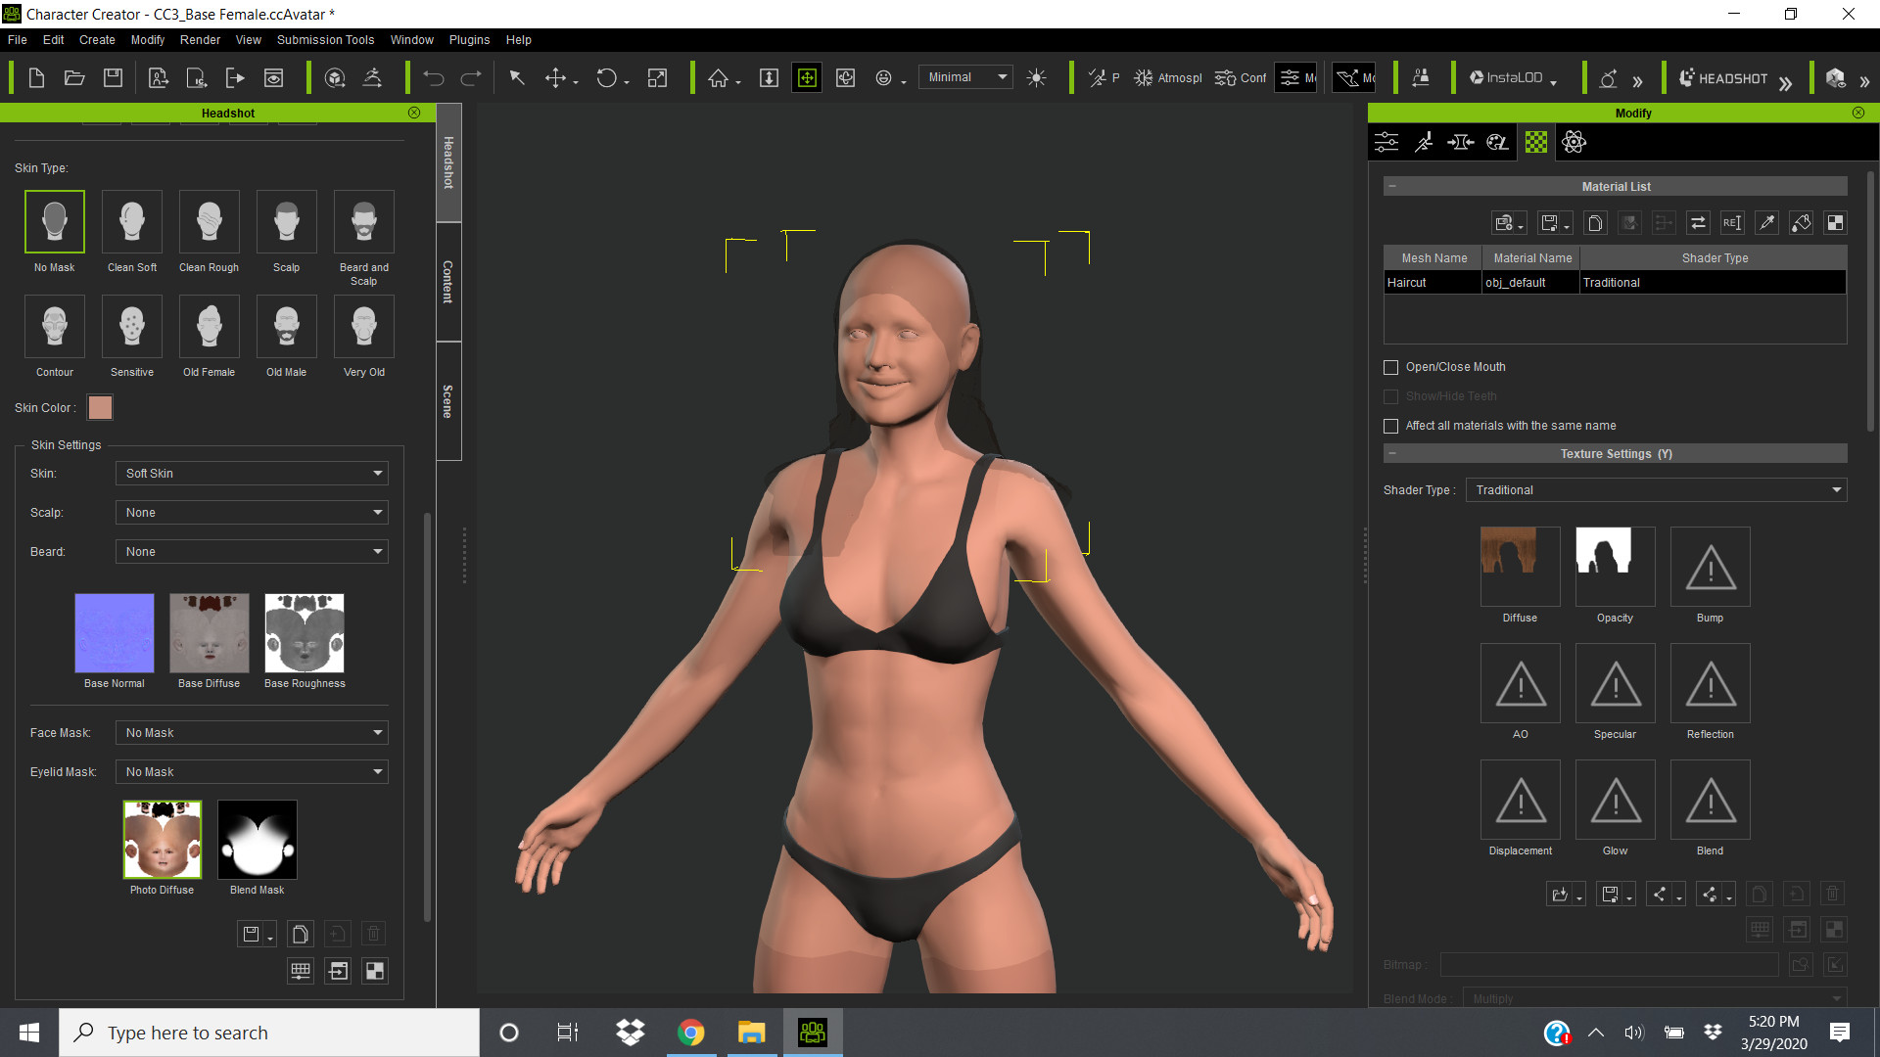Open the Minimal render mode dropdown
The height and width of the screenshot is (1057, 1880).
965,77
